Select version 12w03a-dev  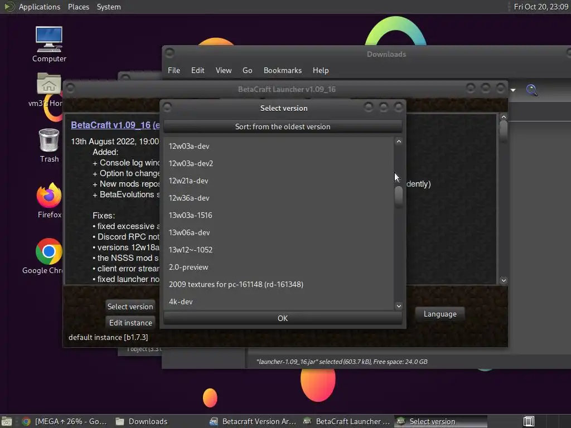pos(279,146)
